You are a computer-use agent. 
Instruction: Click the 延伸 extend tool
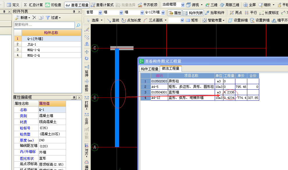(x=87, y=71)
